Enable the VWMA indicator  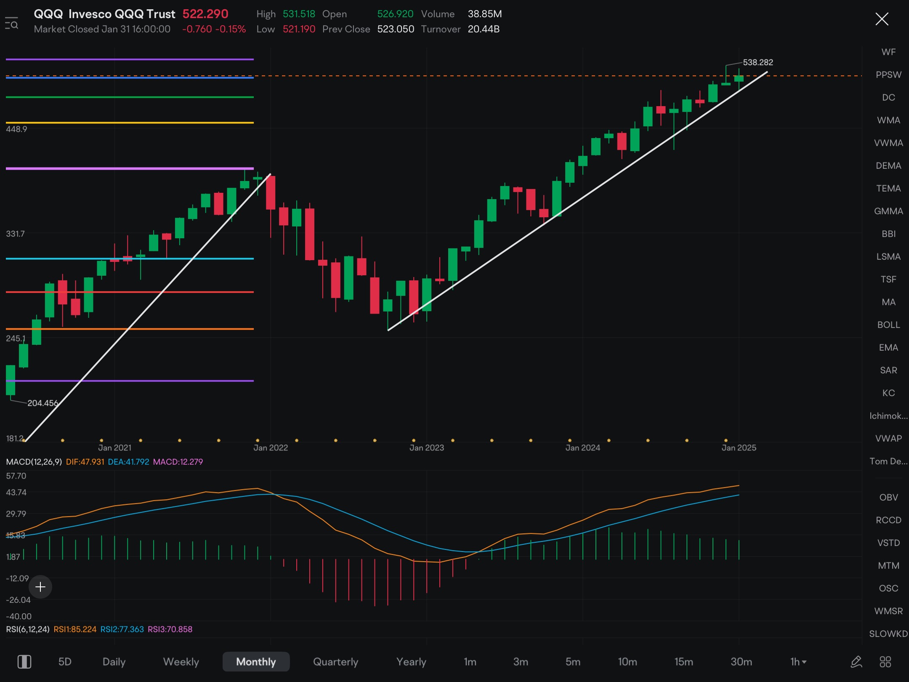pyautogui.click(x=888, y=143)
